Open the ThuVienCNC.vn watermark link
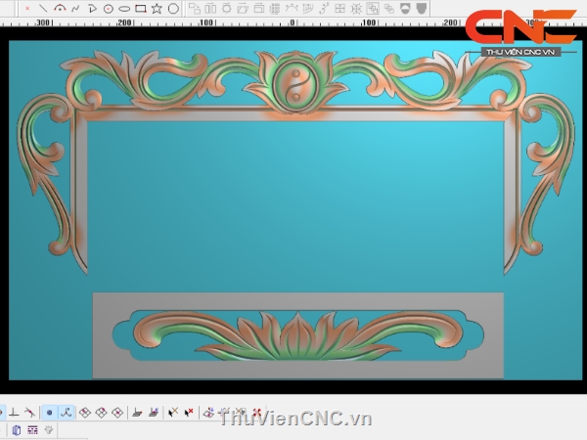 (296, 418)
